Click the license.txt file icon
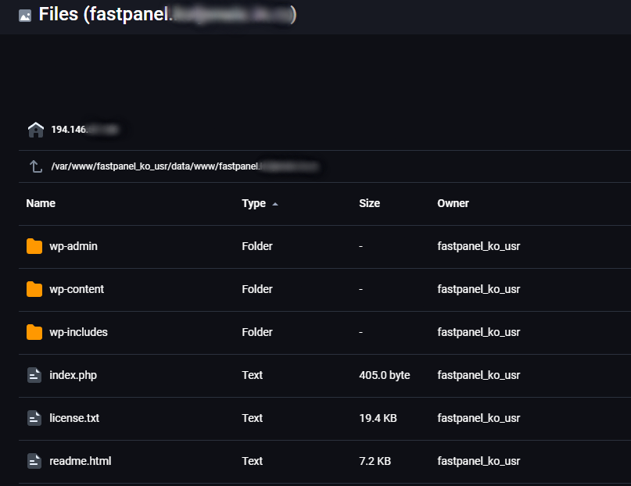This screenshot has width=631, height=486. pos(34,418)
